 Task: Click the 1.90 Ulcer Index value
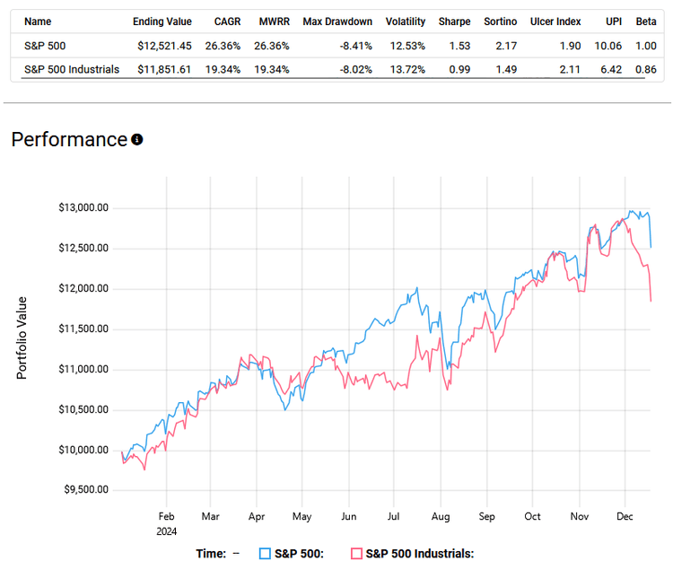point(571,46)
